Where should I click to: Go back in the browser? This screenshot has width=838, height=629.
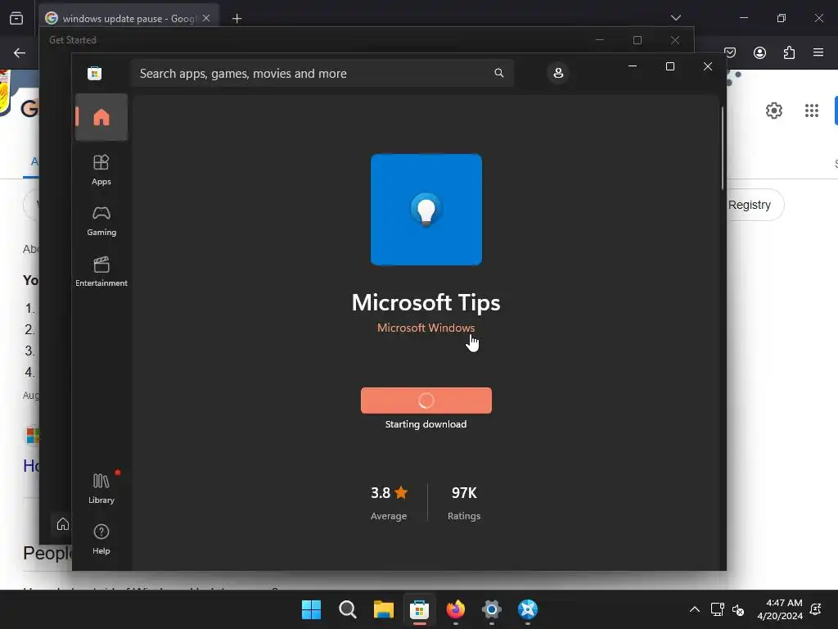[20, 52]
